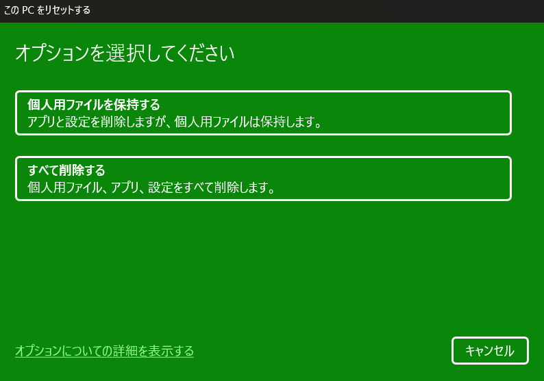Dismiss the wizard with キャンセル
The image size is (544, 381).
pyautogui.click(x=490, y=350)
